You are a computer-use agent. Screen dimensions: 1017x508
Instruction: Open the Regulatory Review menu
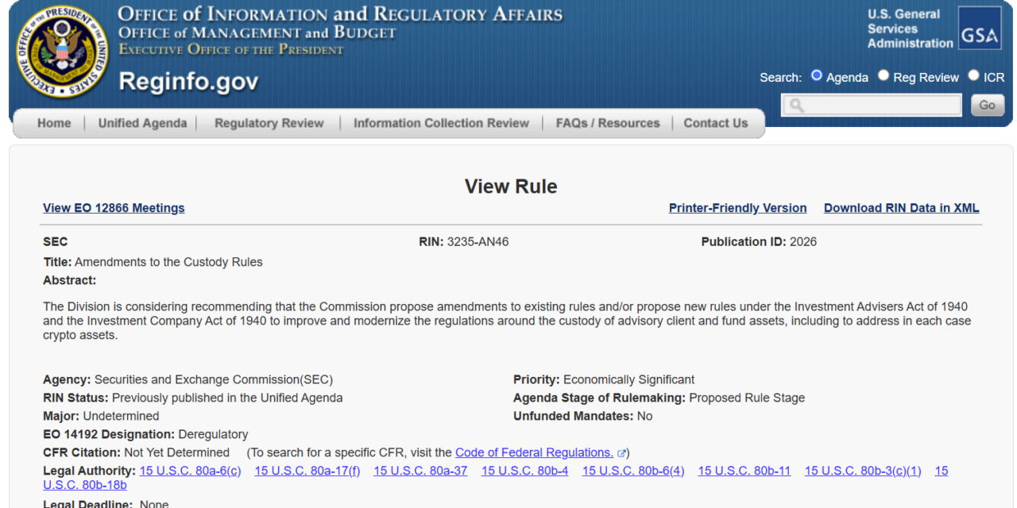[269, 123]
